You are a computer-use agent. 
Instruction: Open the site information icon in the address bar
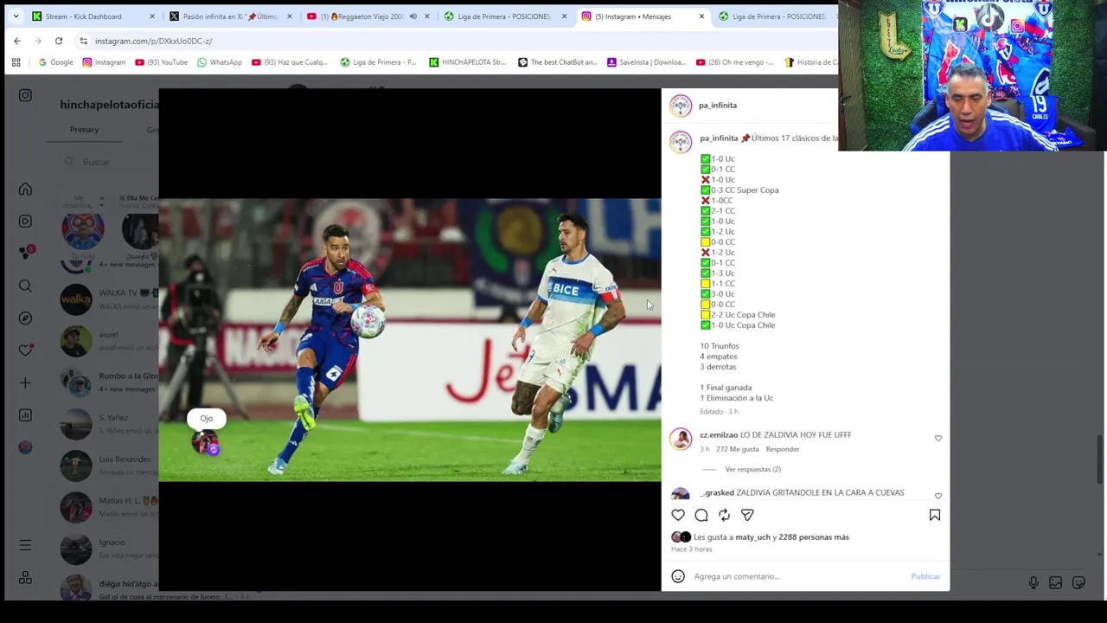point(83,41)
